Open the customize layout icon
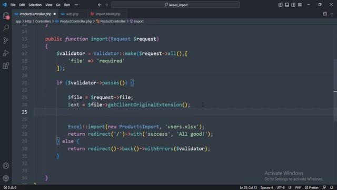Viewport: 337px width, 190px height. tap(300, 5)
